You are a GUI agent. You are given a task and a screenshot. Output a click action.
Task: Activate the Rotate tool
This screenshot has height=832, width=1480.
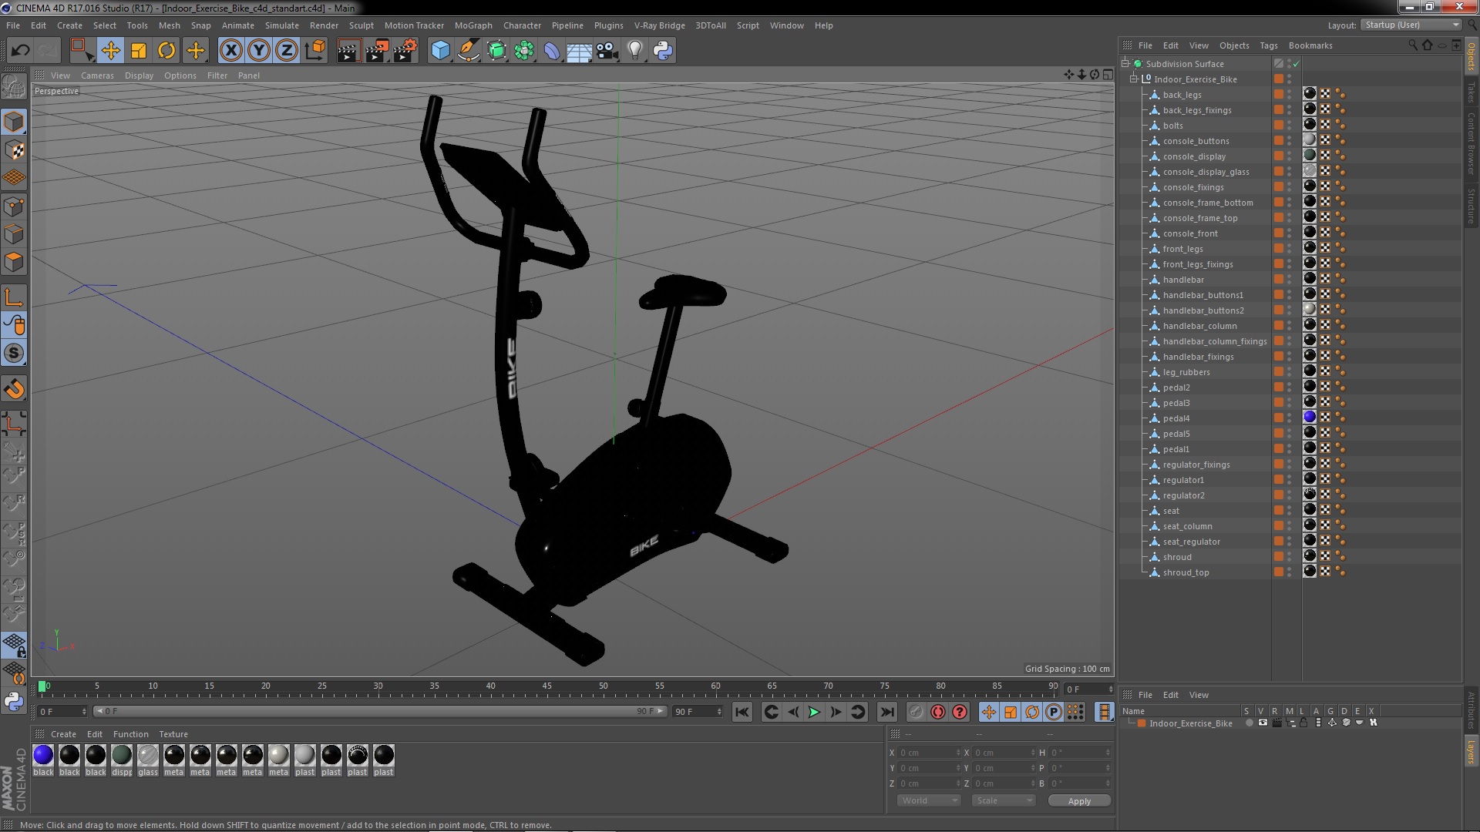[x=166, y=51]
